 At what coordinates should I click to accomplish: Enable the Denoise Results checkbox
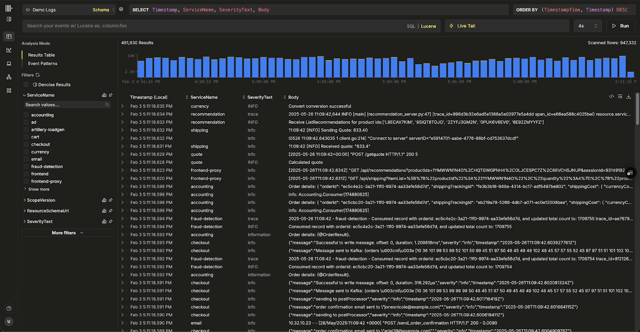26,85
